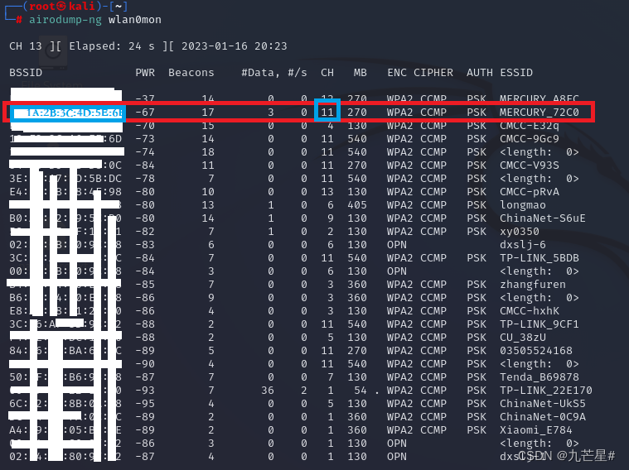
Task: Select the Tenda_B69878 network name
Action: pos(539,376)
